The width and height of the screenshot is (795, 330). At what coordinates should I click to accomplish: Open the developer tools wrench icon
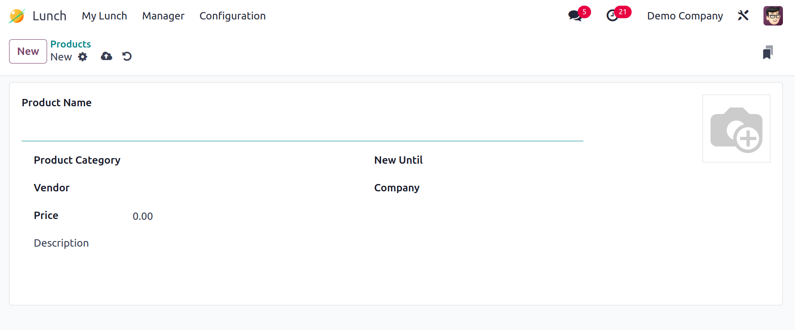click(743, 16)
